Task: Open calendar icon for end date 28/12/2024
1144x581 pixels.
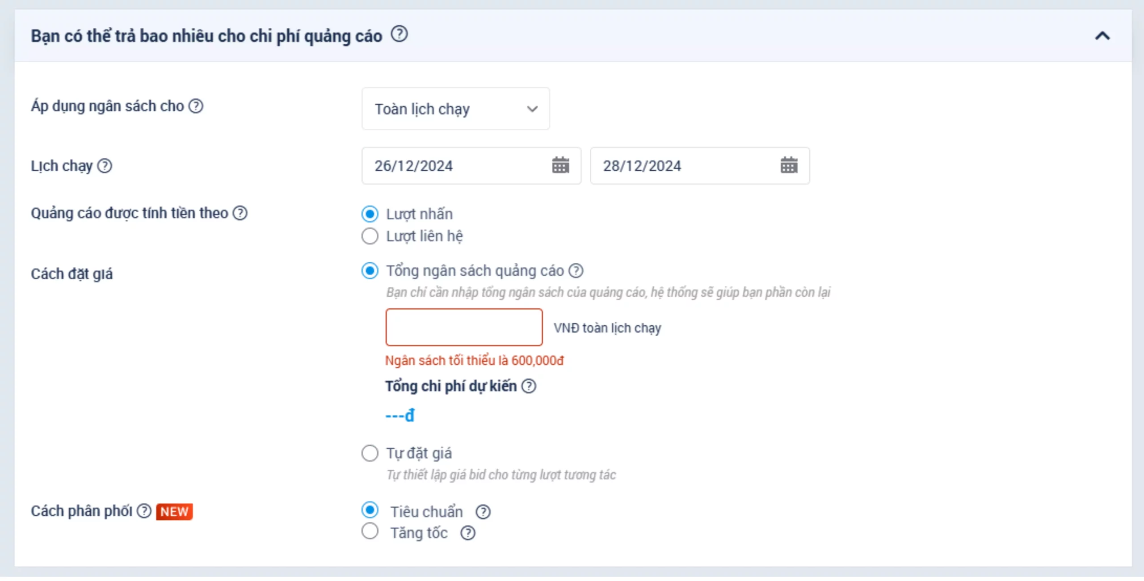Action: (789, 165)
